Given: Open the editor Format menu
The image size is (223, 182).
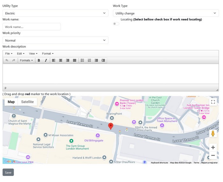Looking at the screenshot, I should (x=48, y=54).
